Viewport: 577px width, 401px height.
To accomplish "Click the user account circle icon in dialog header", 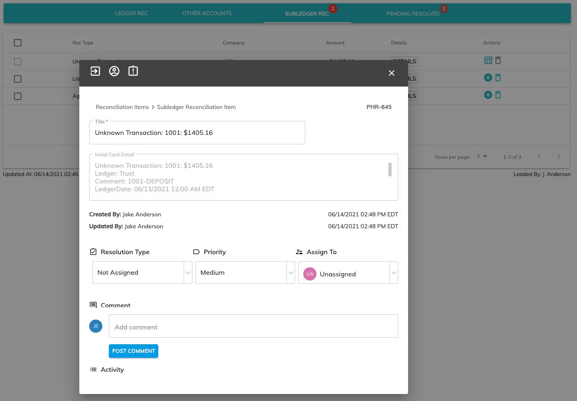I will pyautogui.click(x=114, y=71).
